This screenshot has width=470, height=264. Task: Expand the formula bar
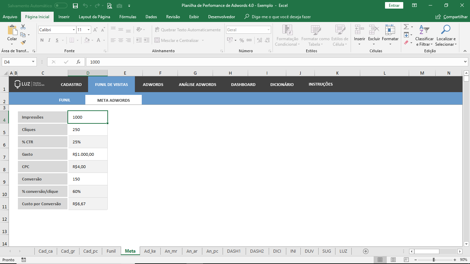(x=466, y=62)
